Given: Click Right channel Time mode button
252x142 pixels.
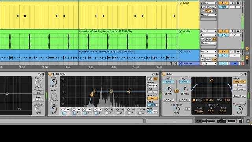Looking at the screenshot, I should 185,82.
